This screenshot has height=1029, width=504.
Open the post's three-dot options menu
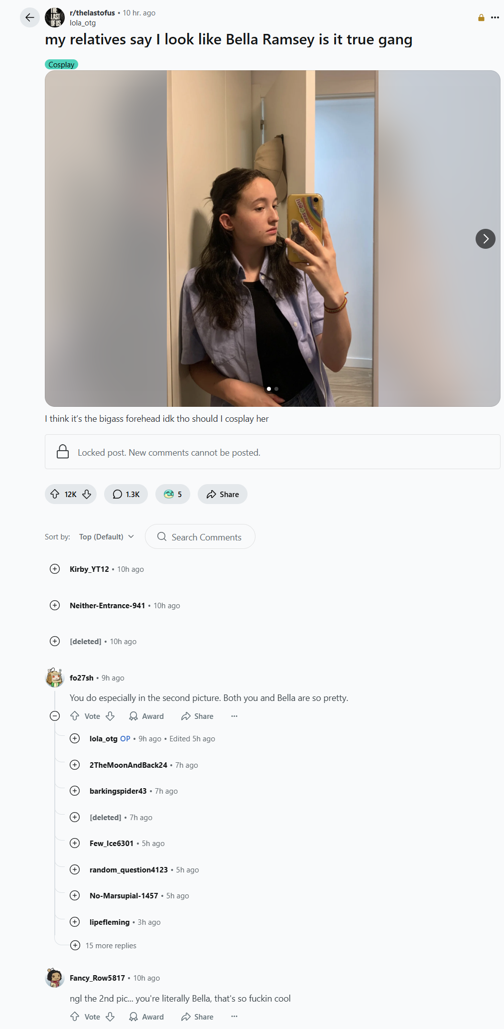495,17
